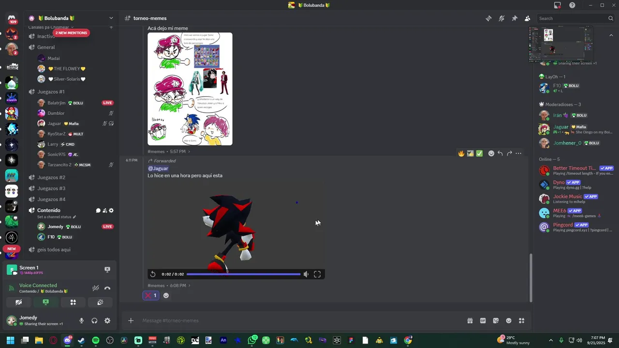
Task: Replay the Shadow video
Action: tap(153, 274)
